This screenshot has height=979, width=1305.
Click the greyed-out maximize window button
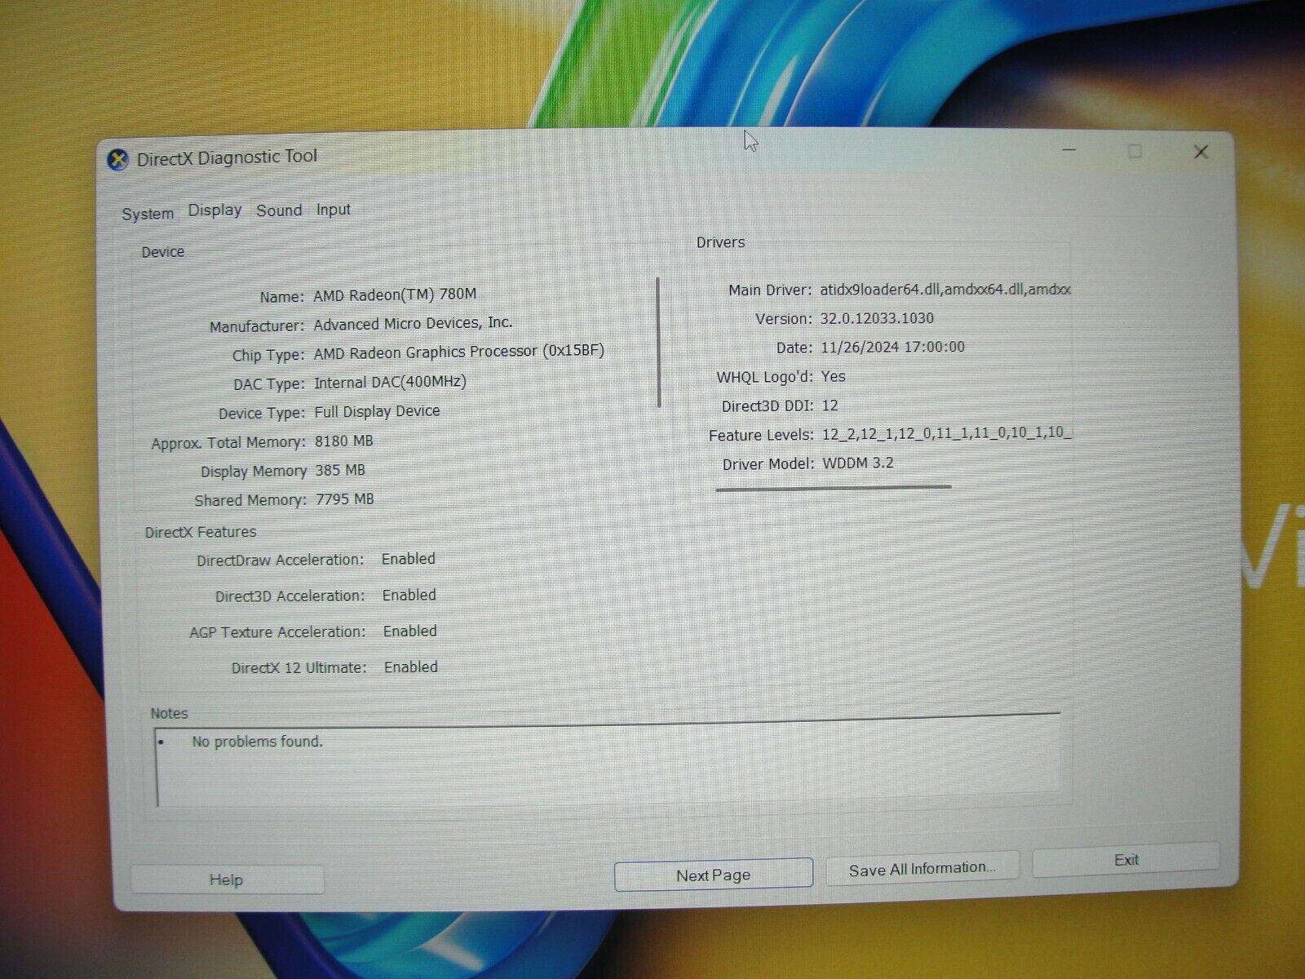[1135, 152]
